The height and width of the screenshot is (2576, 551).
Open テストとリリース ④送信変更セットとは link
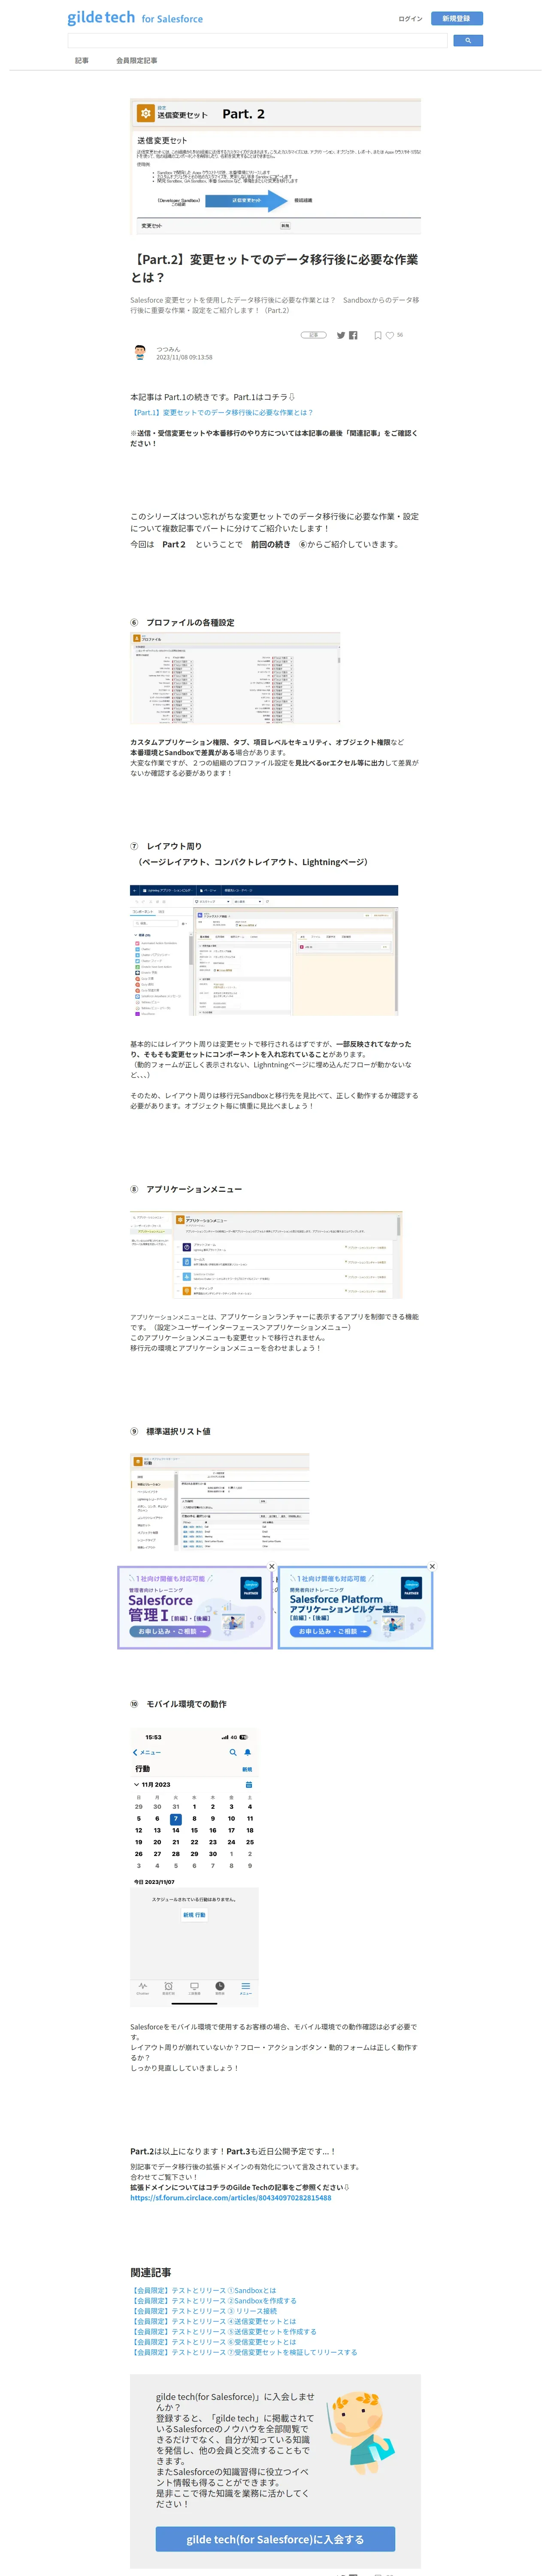point(213,2321)
